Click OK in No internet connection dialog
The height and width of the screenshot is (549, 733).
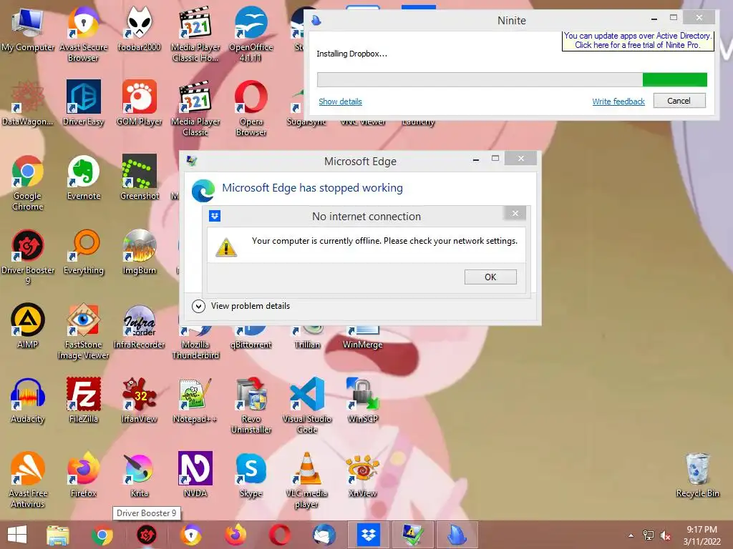point(490,277)
